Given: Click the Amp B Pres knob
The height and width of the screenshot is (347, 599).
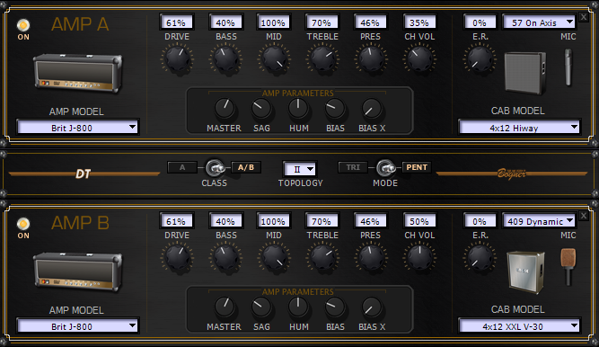Looking at the screenshot, I should (x=371, y=257).
